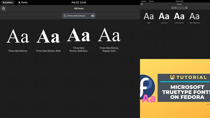Clear the search text in the Calibri window
210x118 pixels.
[x=186, y=8]
